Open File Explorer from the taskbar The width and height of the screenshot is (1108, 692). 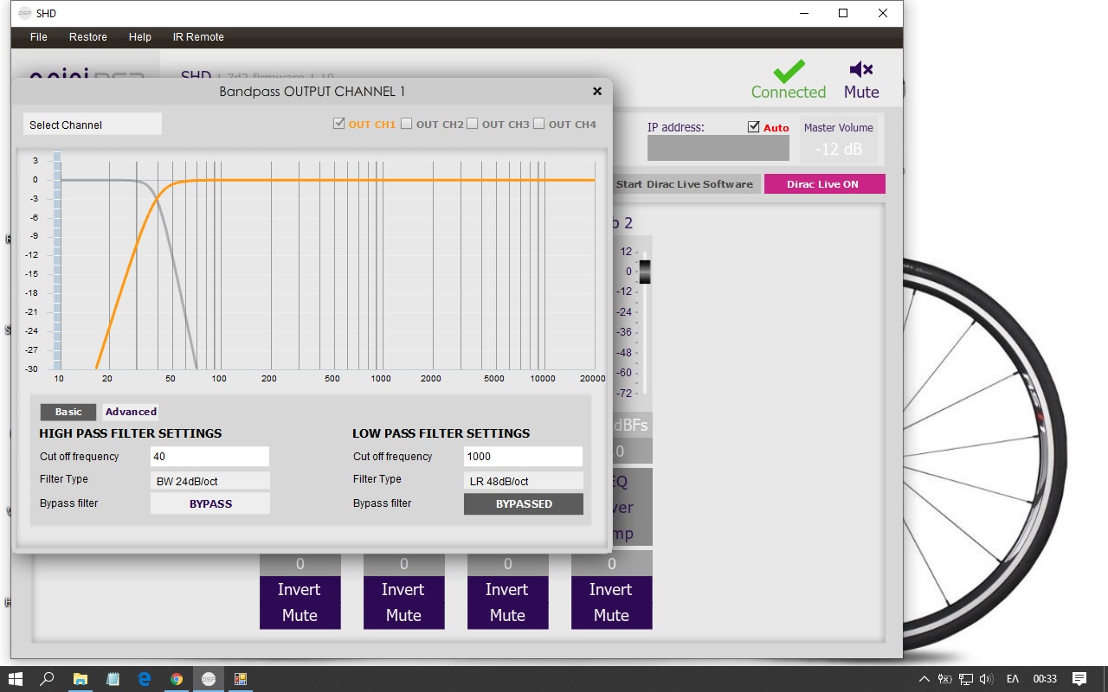pyautogui.click(x=80, y=679)
